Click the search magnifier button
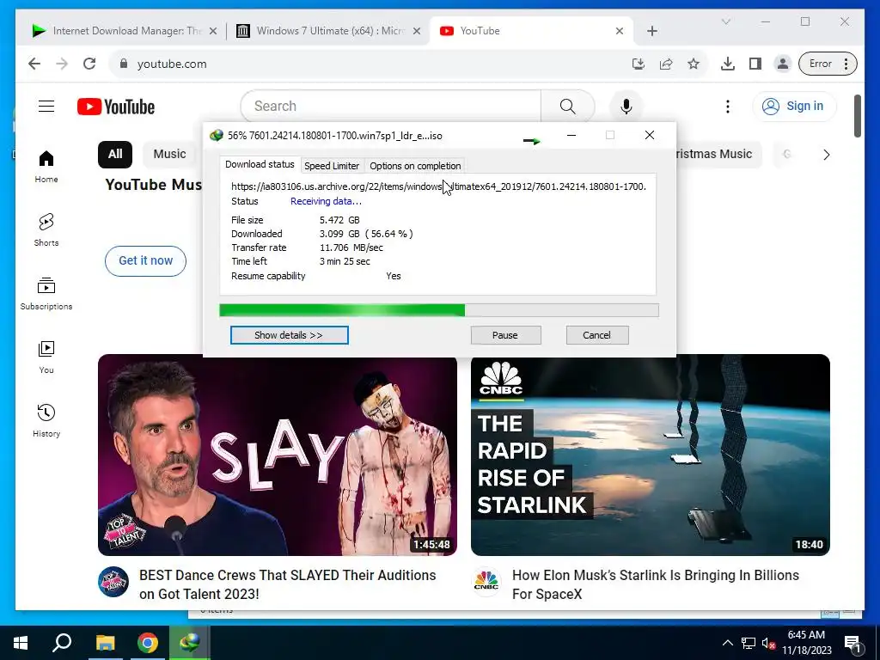 (567, 106)
